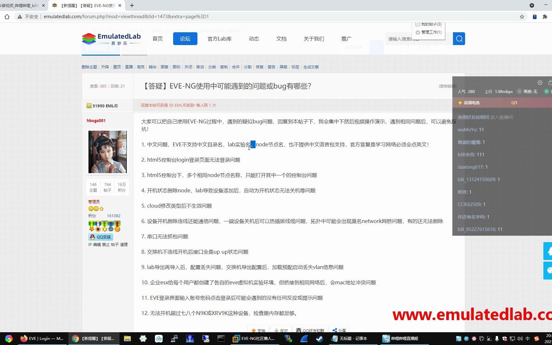
Task: Click the 支持 upvote button
Action: click(x=258, y=330)
